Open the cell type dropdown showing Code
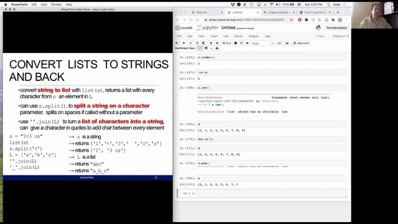 pyautogui.click(x=262, y=44)
